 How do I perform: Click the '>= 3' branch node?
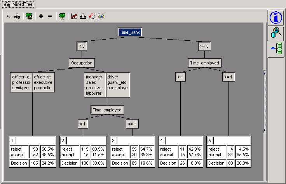click(204, 46)
